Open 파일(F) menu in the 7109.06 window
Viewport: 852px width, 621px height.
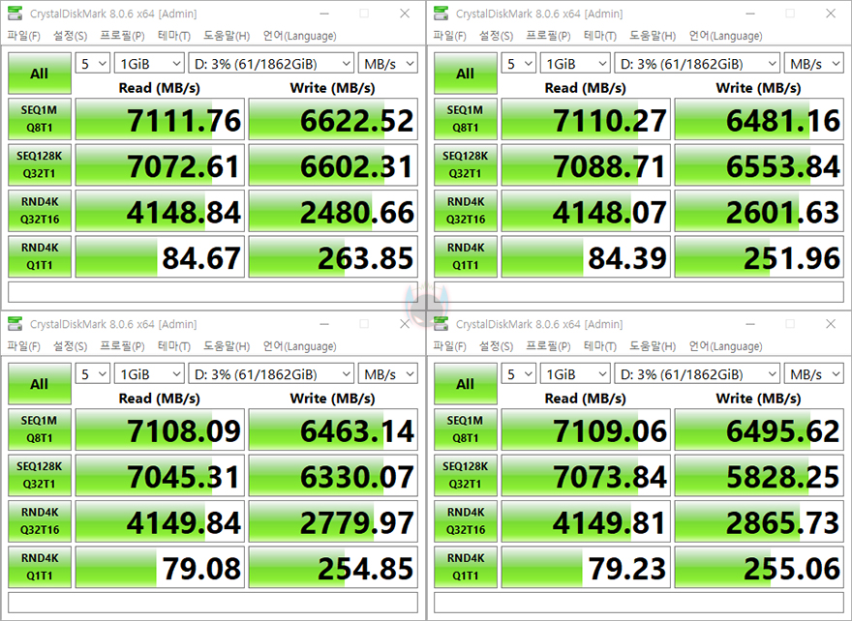[x=449, y=346]
